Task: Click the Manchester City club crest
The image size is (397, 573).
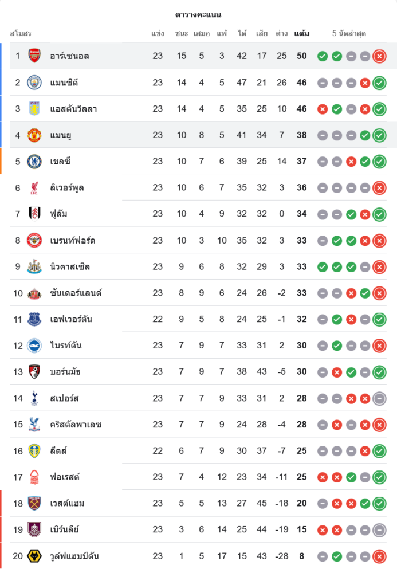Action: 34,82
